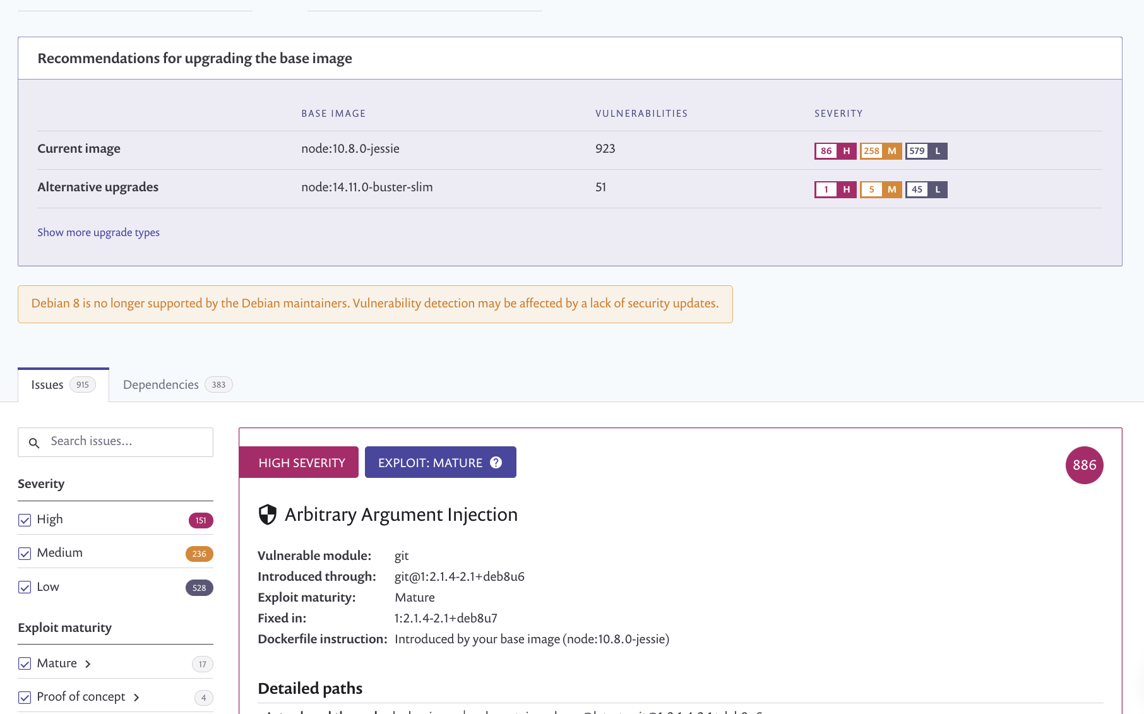Click the 528 Low count badge
The width and height of the screenshot is (1144, 714).
(x=200, y=588)
